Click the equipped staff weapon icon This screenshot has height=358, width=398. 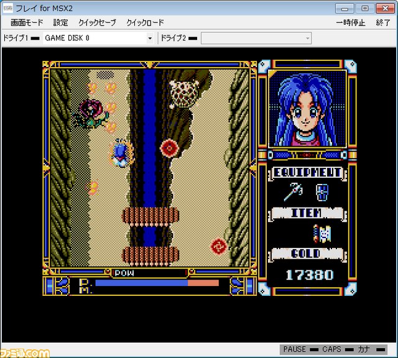coord(294,191)
